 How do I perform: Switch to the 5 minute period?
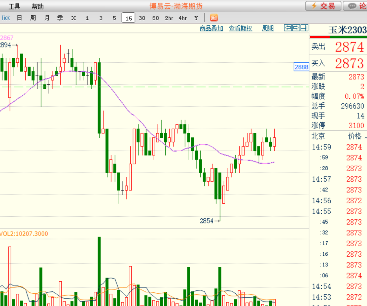tap(114, 18)
